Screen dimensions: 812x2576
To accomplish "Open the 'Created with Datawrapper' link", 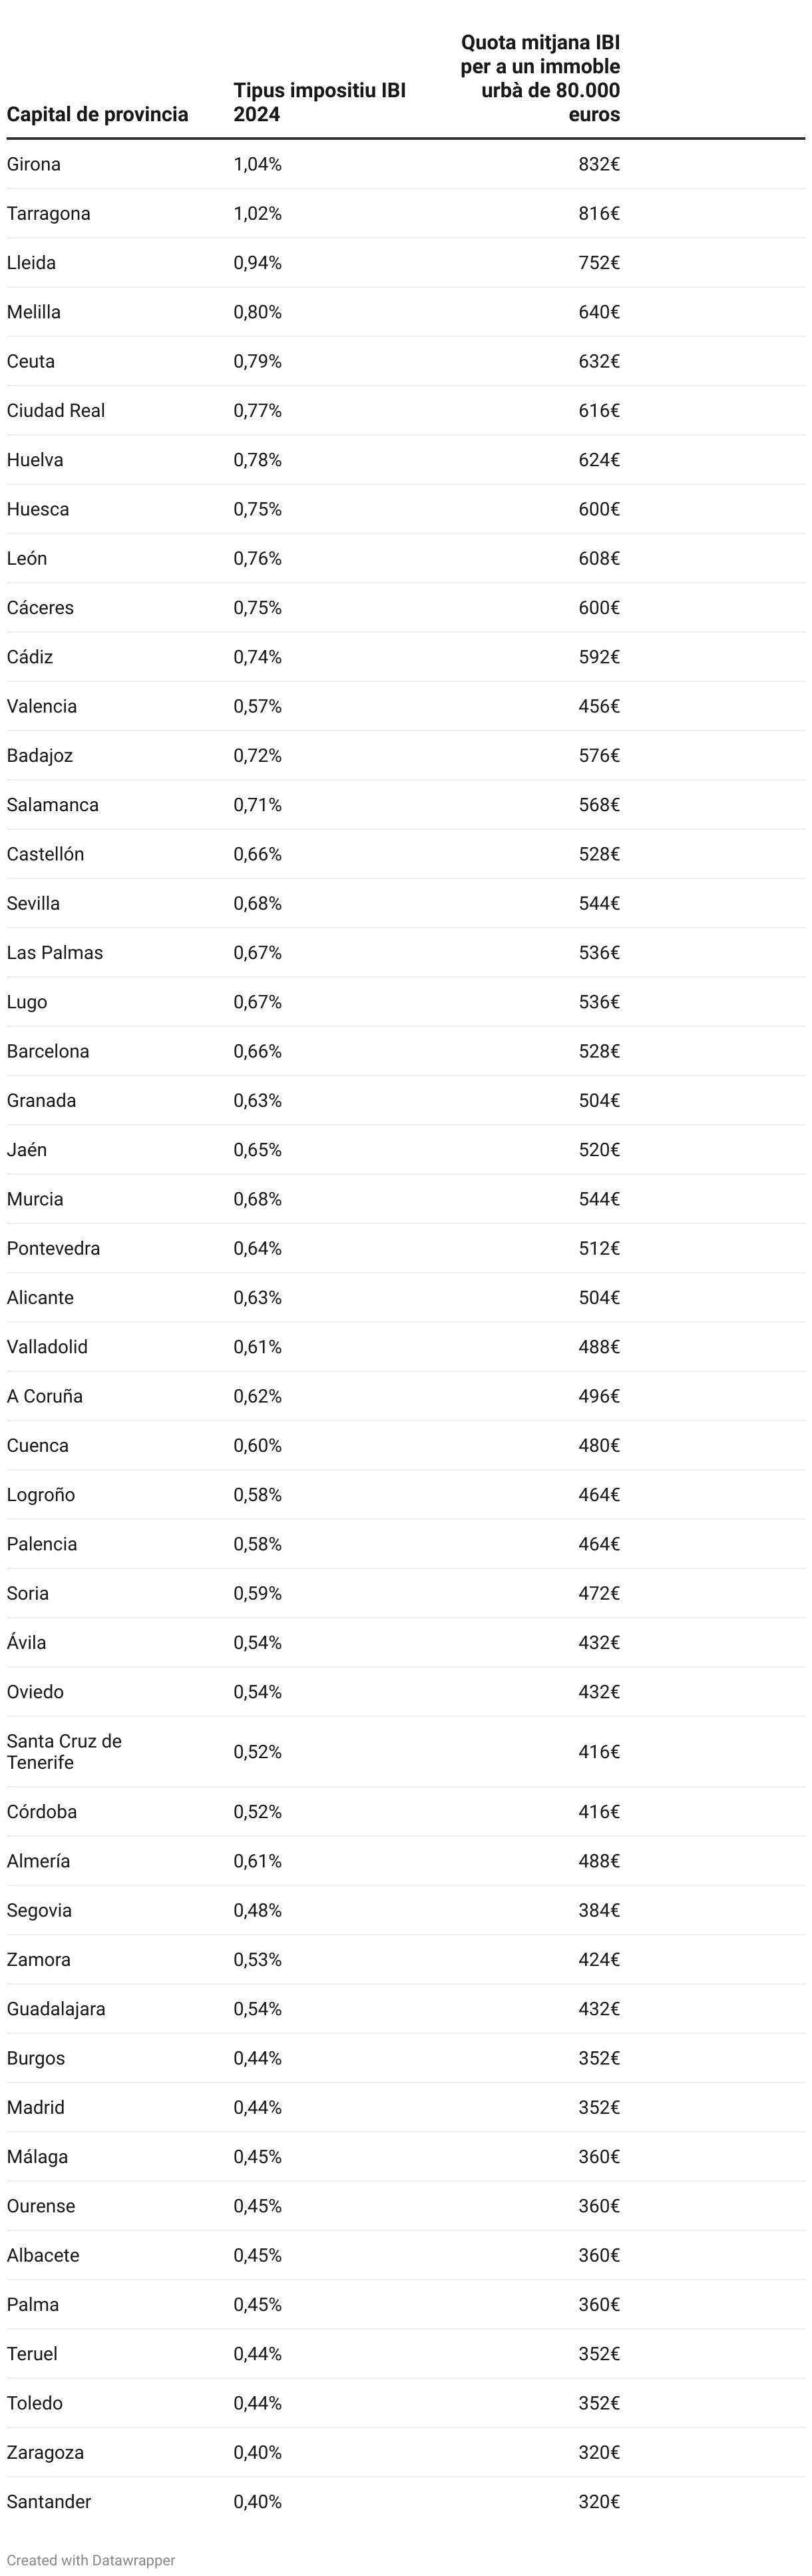I will click(x=91, y=2560).
